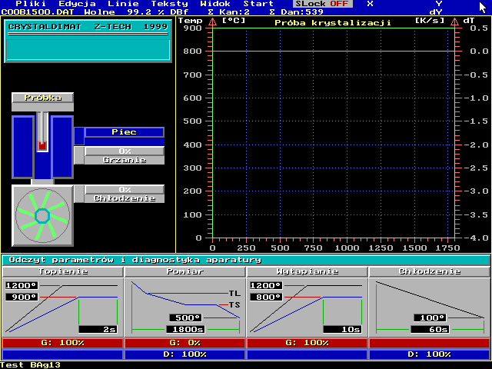
Task: Click the Σ Dan:539 data count
Action: [297, 12]
